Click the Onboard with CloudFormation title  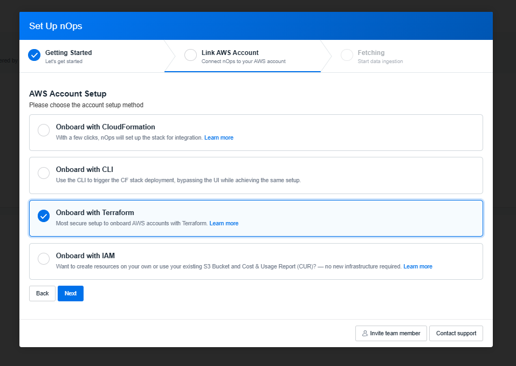105,127
